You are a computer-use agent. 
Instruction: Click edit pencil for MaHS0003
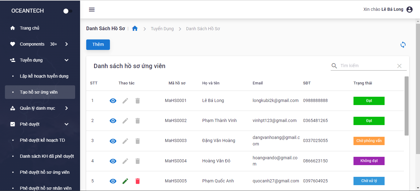pos(125,141)
